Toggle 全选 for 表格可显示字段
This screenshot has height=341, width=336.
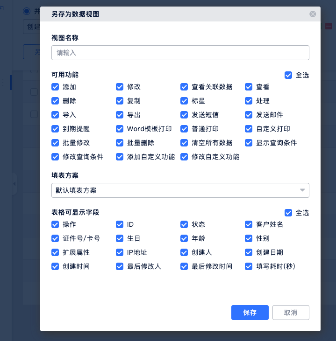tap(288, 213)
